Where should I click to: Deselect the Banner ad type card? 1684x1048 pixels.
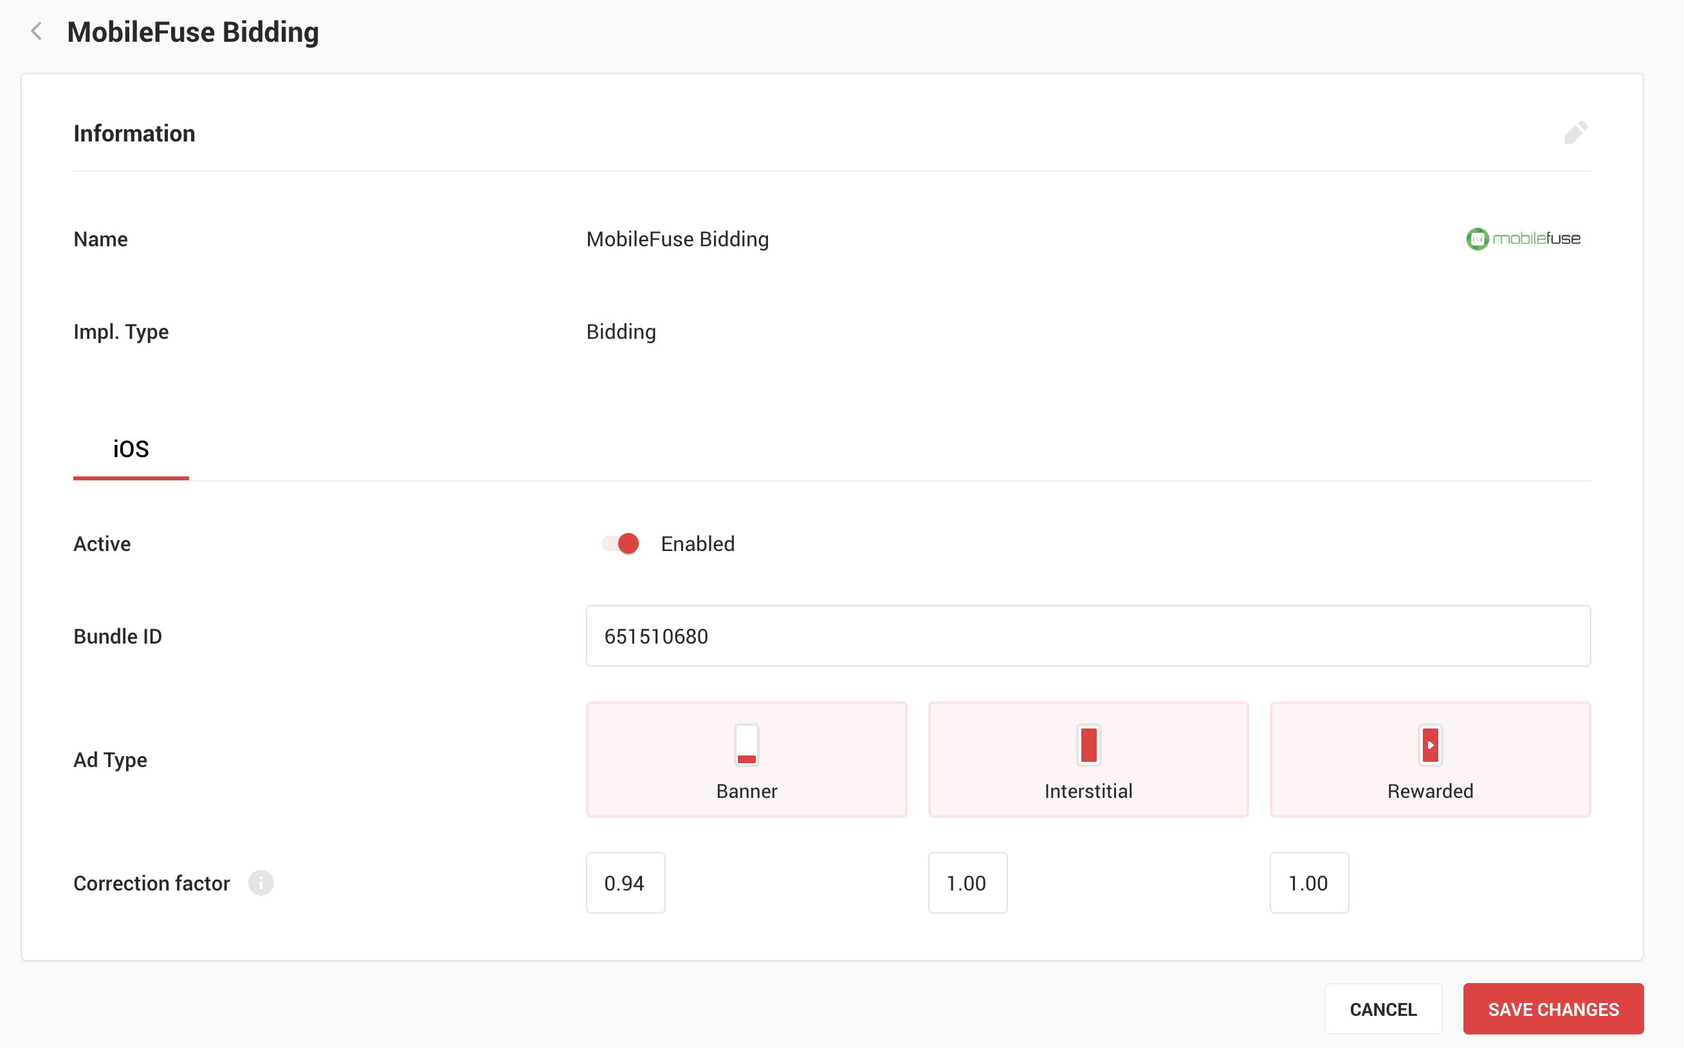[746, 760]
